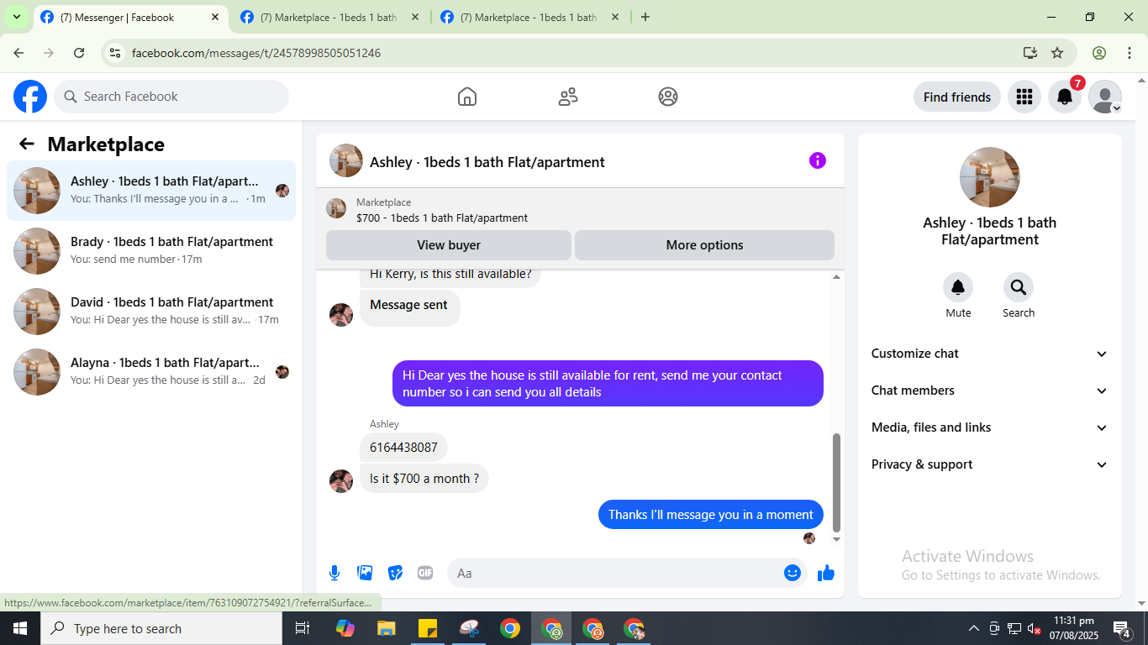
Task: Click 'Thanks I'll message you in a moment' bubble
Action: 711,515
